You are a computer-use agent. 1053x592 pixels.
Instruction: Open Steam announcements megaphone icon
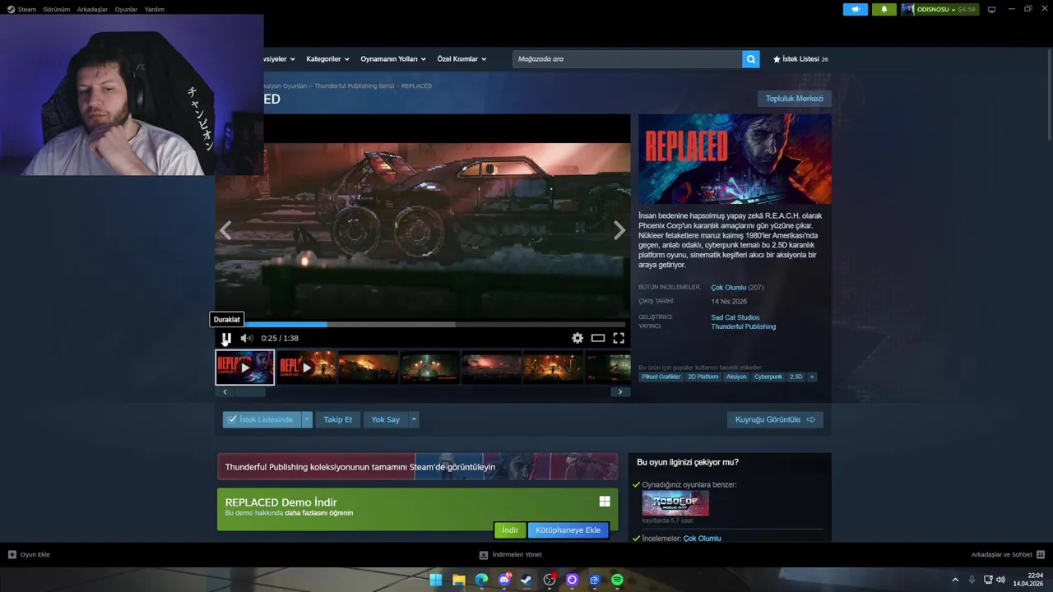pyautogui.click(x=856, y=9)
